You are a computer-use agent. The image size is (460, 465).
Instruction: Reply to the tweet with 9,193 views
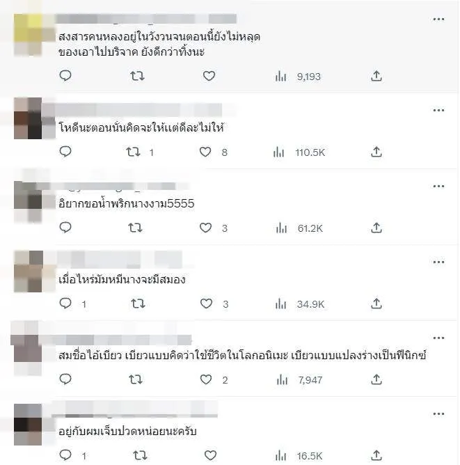pos(65,76)
